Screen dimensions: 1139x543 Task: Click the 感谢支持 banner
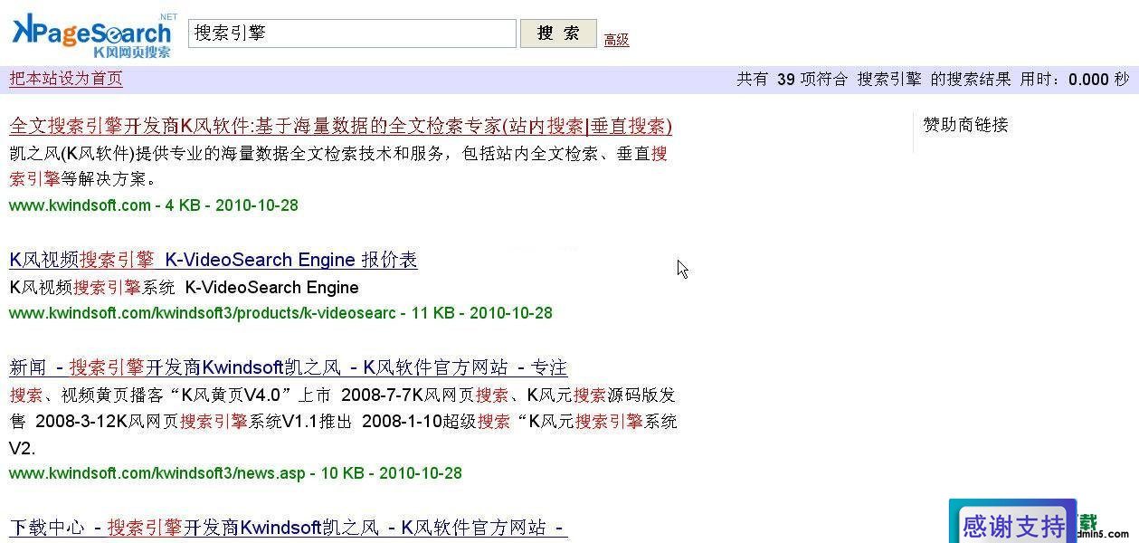[x=1012, y=522]
